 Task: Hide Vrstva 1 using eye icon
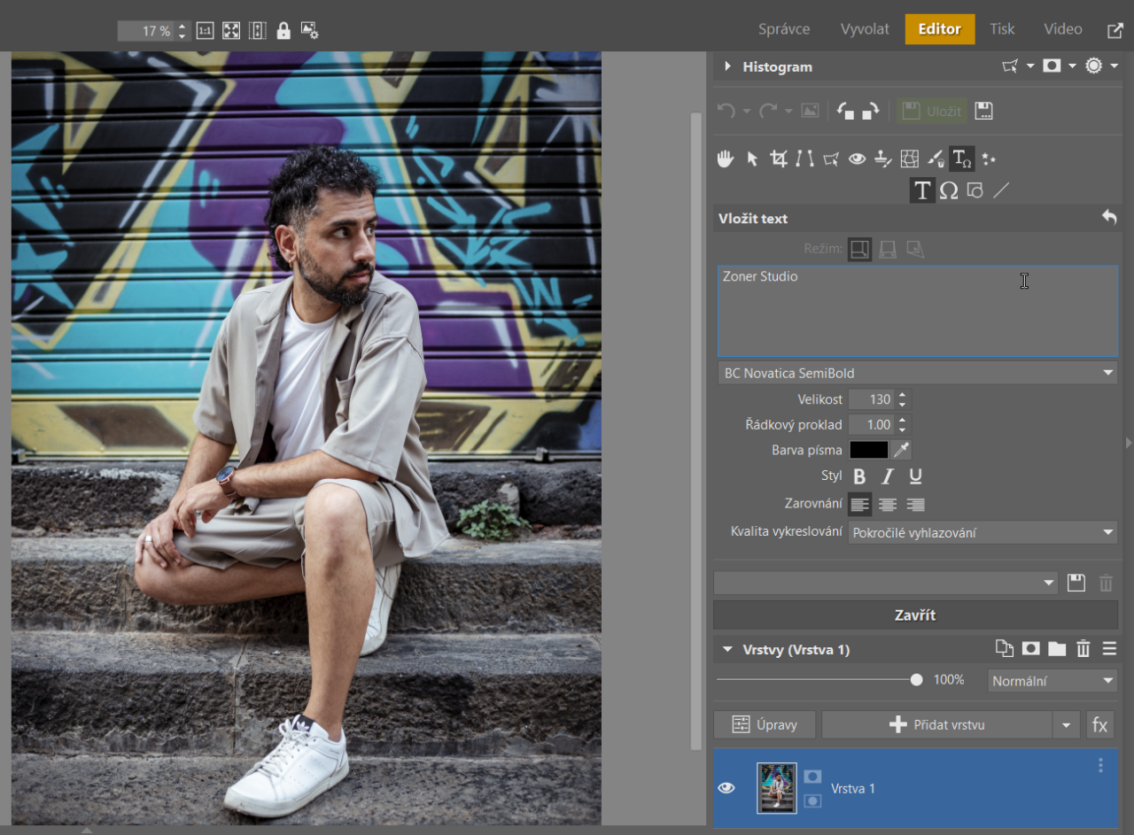point(726,788)
